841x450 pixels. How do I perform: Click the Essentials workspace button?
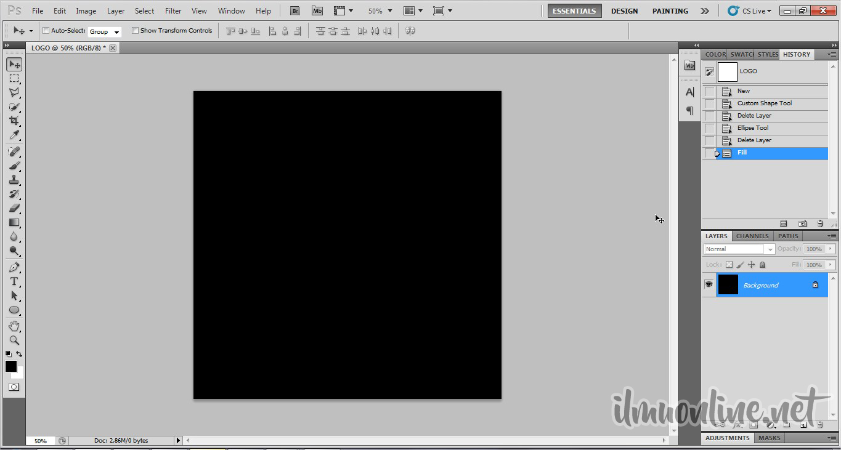pyautogui.click(x=574, y=11)
